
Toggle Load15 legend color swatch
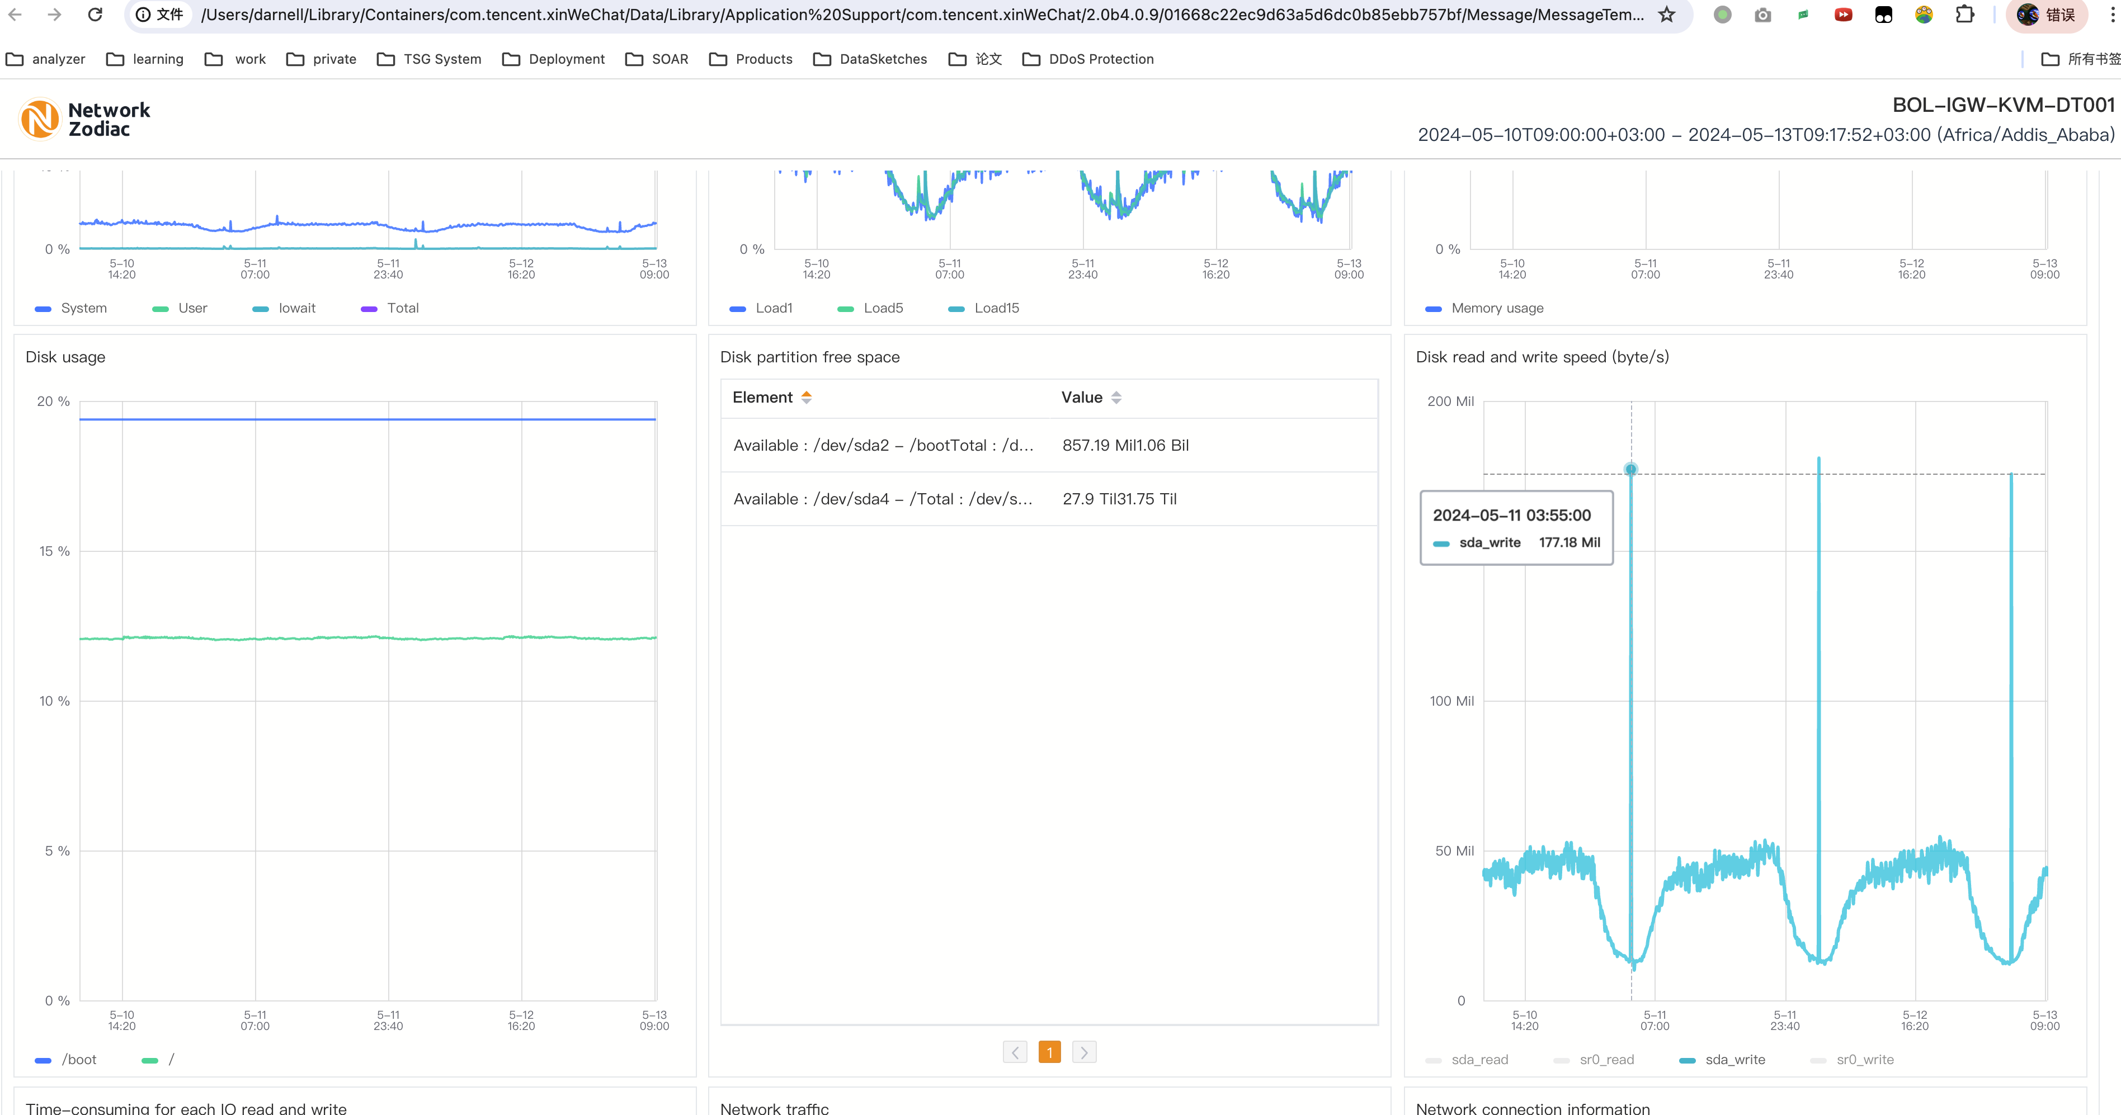pyautogui.click(x=956, y=309)
